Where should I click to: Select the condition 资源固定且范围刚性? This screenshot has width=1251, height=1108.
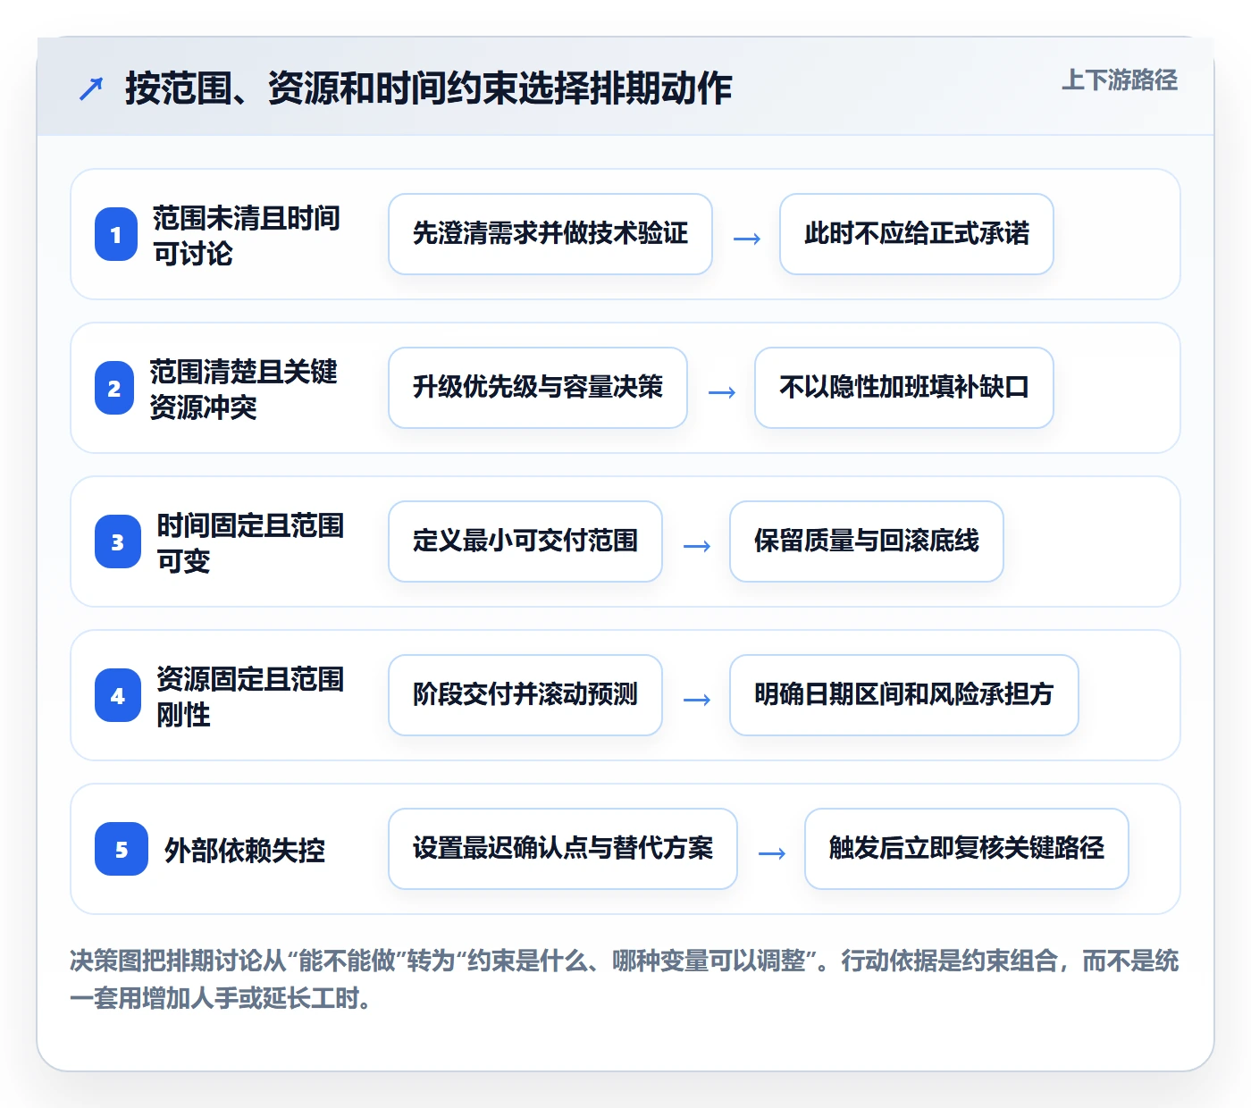250,696
